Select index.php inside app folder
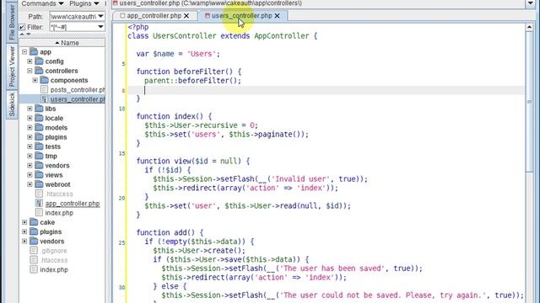Viewport: 540px width, 303px height. pyautogui.click(x=59, y=213)
